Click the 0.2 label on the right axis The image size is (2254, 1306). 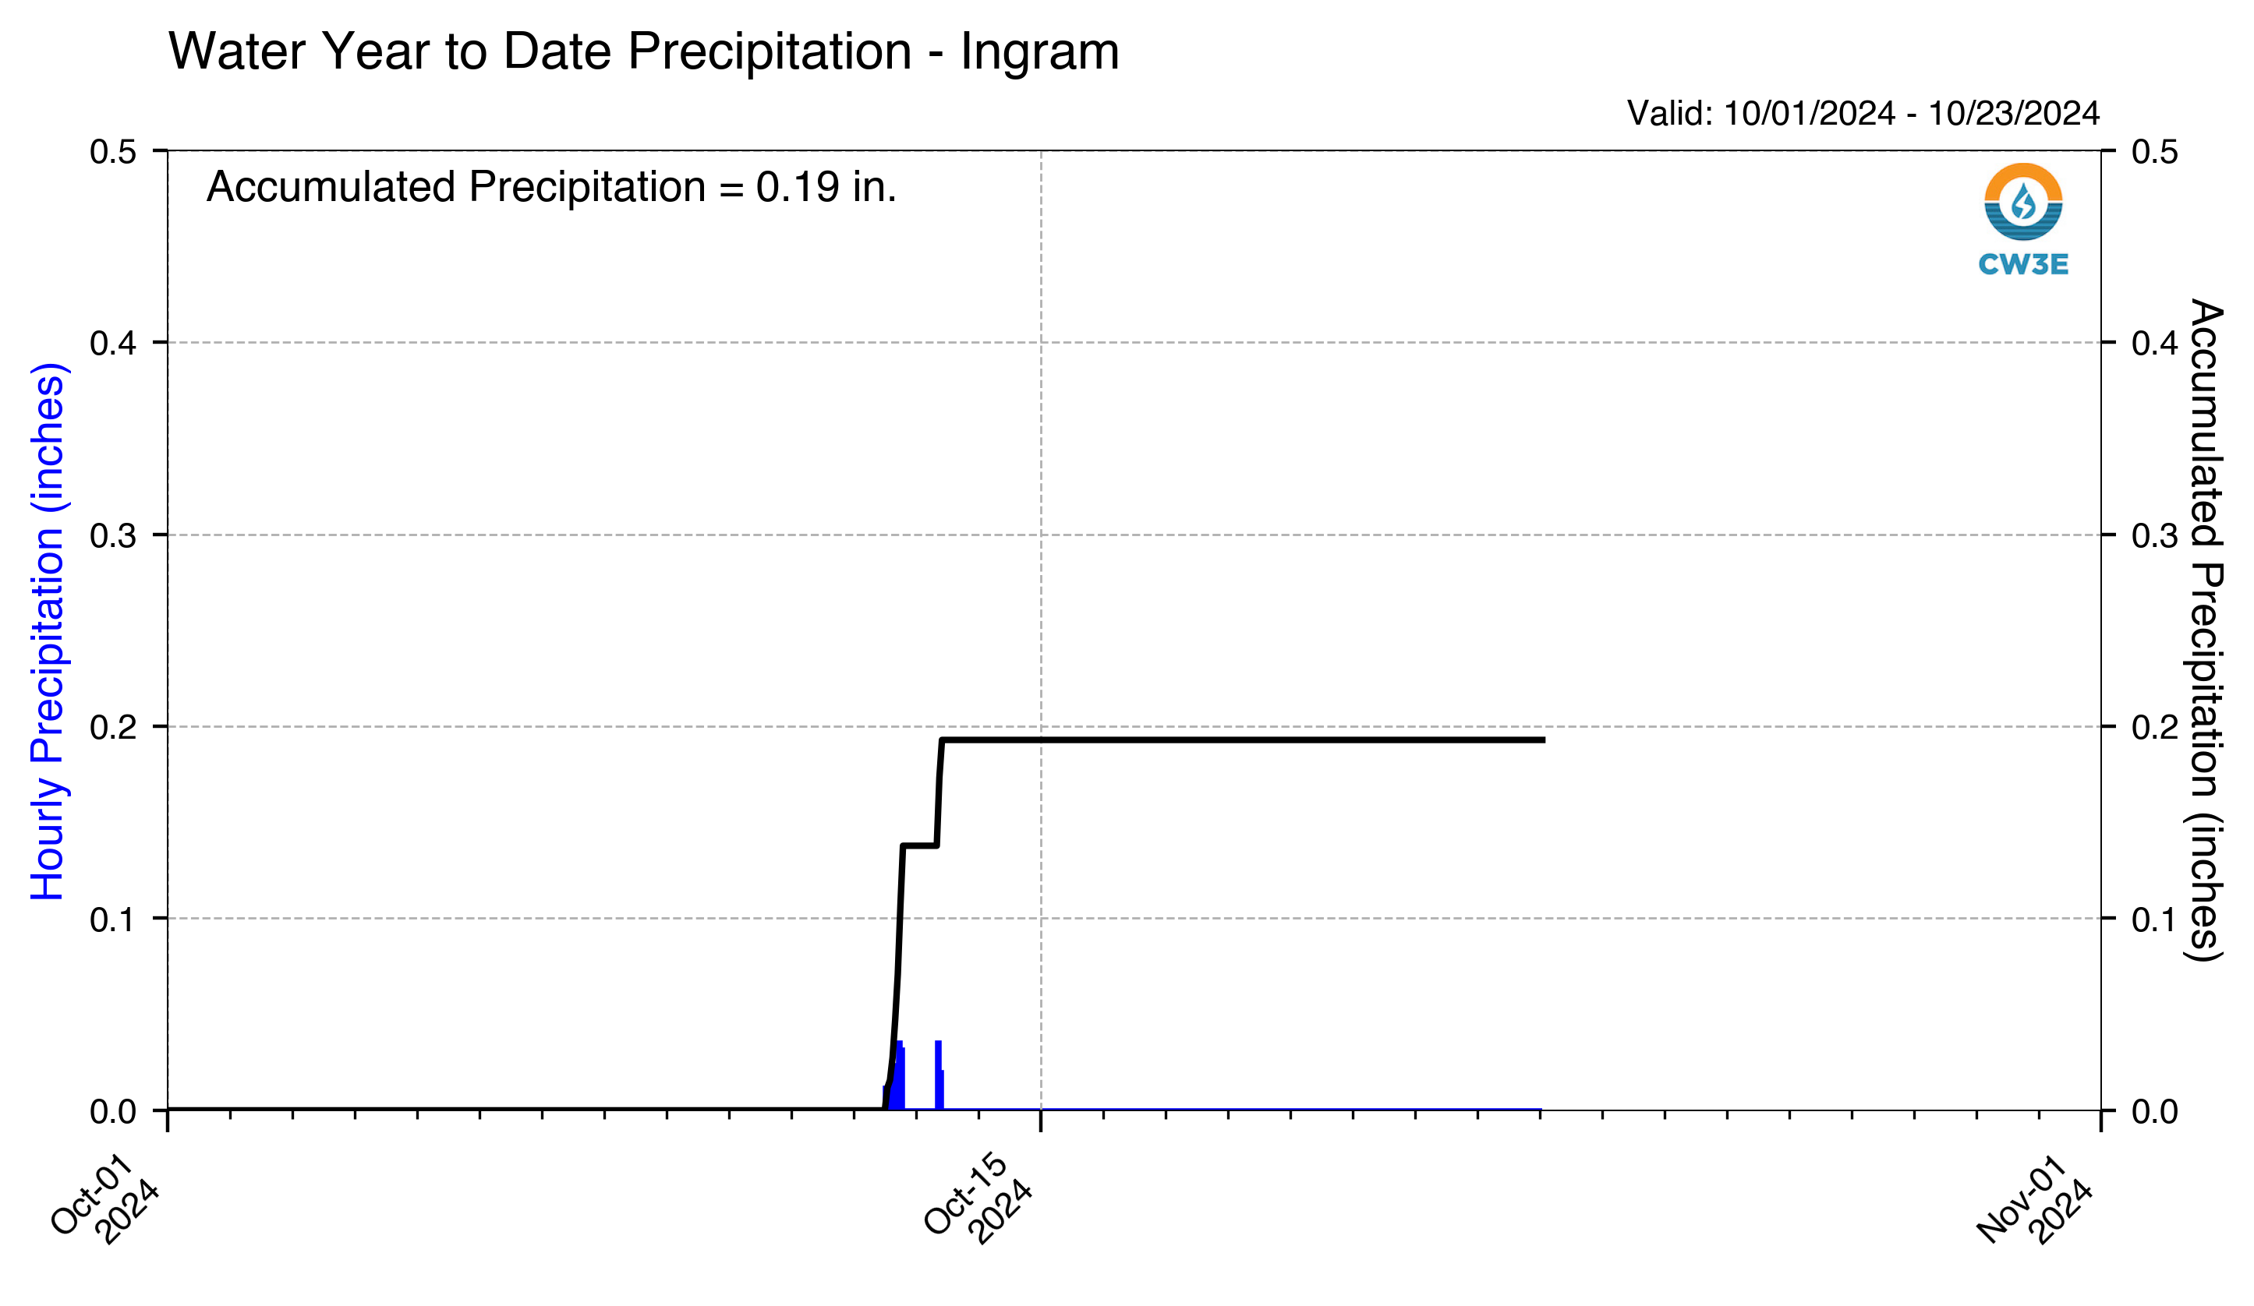2156,727
